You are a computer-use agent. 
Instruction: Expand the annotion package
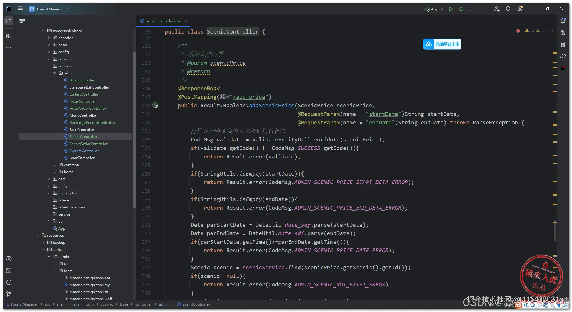(49, 38)
